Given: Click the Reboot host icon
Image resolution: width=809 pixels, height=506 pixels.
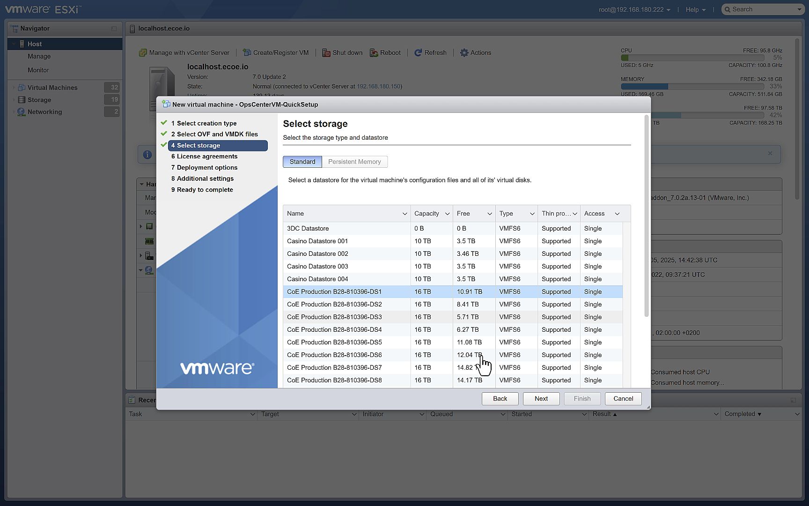Looking at the screenshot, I should tap(374, 53).
